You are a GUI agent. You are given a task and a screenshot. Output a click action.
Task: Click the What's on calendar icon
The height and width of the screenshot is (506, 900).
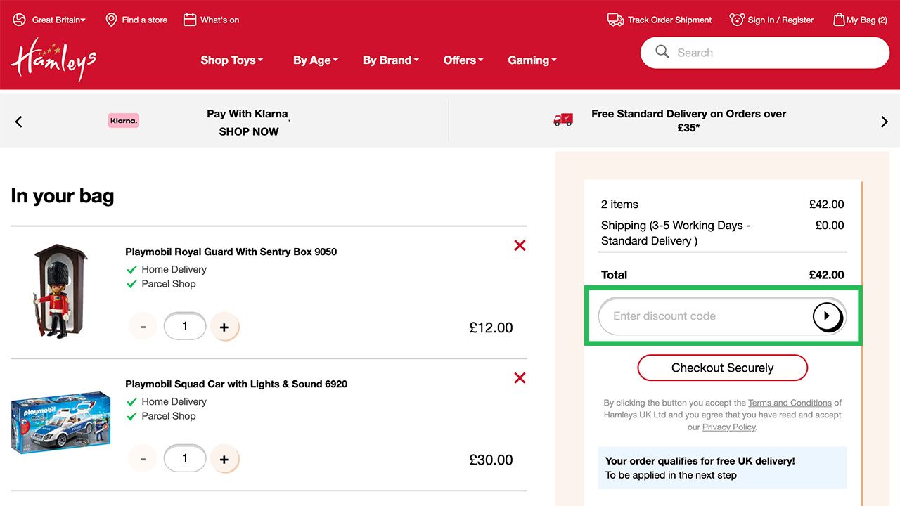tap(189, 20)
